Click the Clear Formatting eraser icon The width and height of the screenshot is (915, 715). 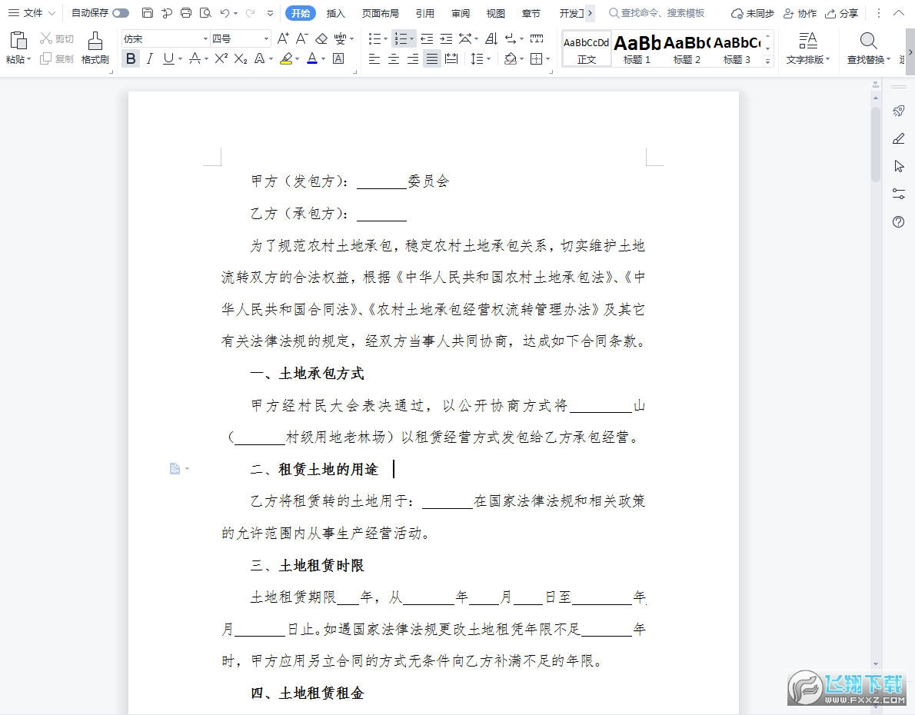click(320, 38)
